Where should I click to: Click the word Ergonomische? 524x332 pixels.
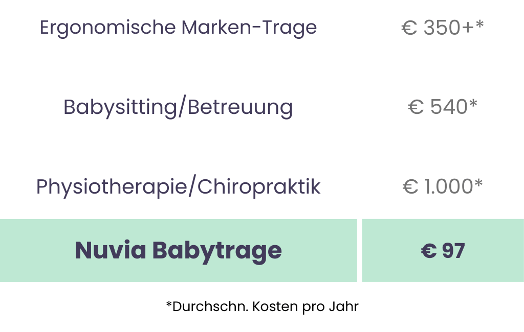click(x=107, y=28)
